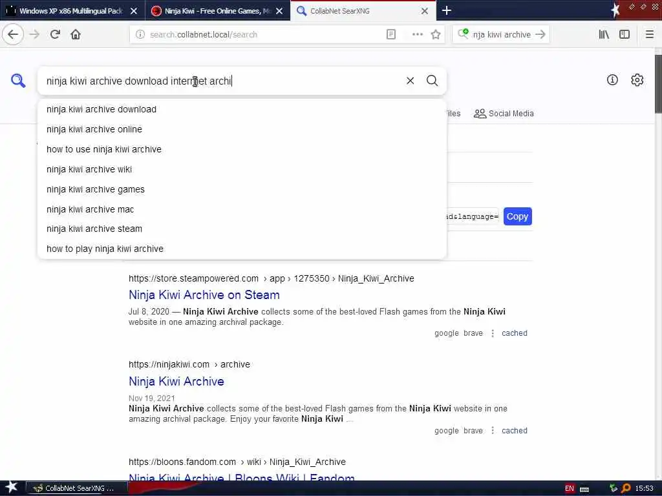Click the bloons.fandom.com result URL
Image resolution: width=662 pixels, height=496 pixels.
237,462
